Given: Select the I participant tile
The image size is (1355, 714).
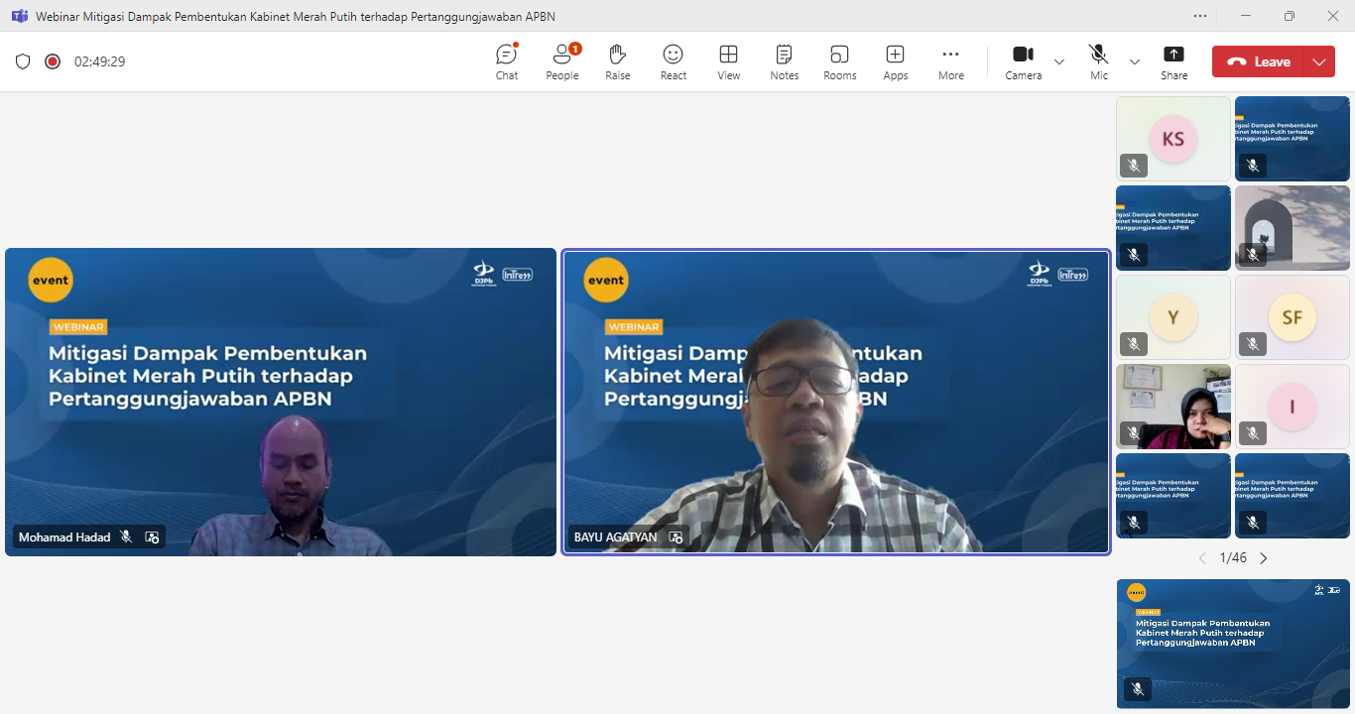Looking at the screenshot, I should (1293, 407).
